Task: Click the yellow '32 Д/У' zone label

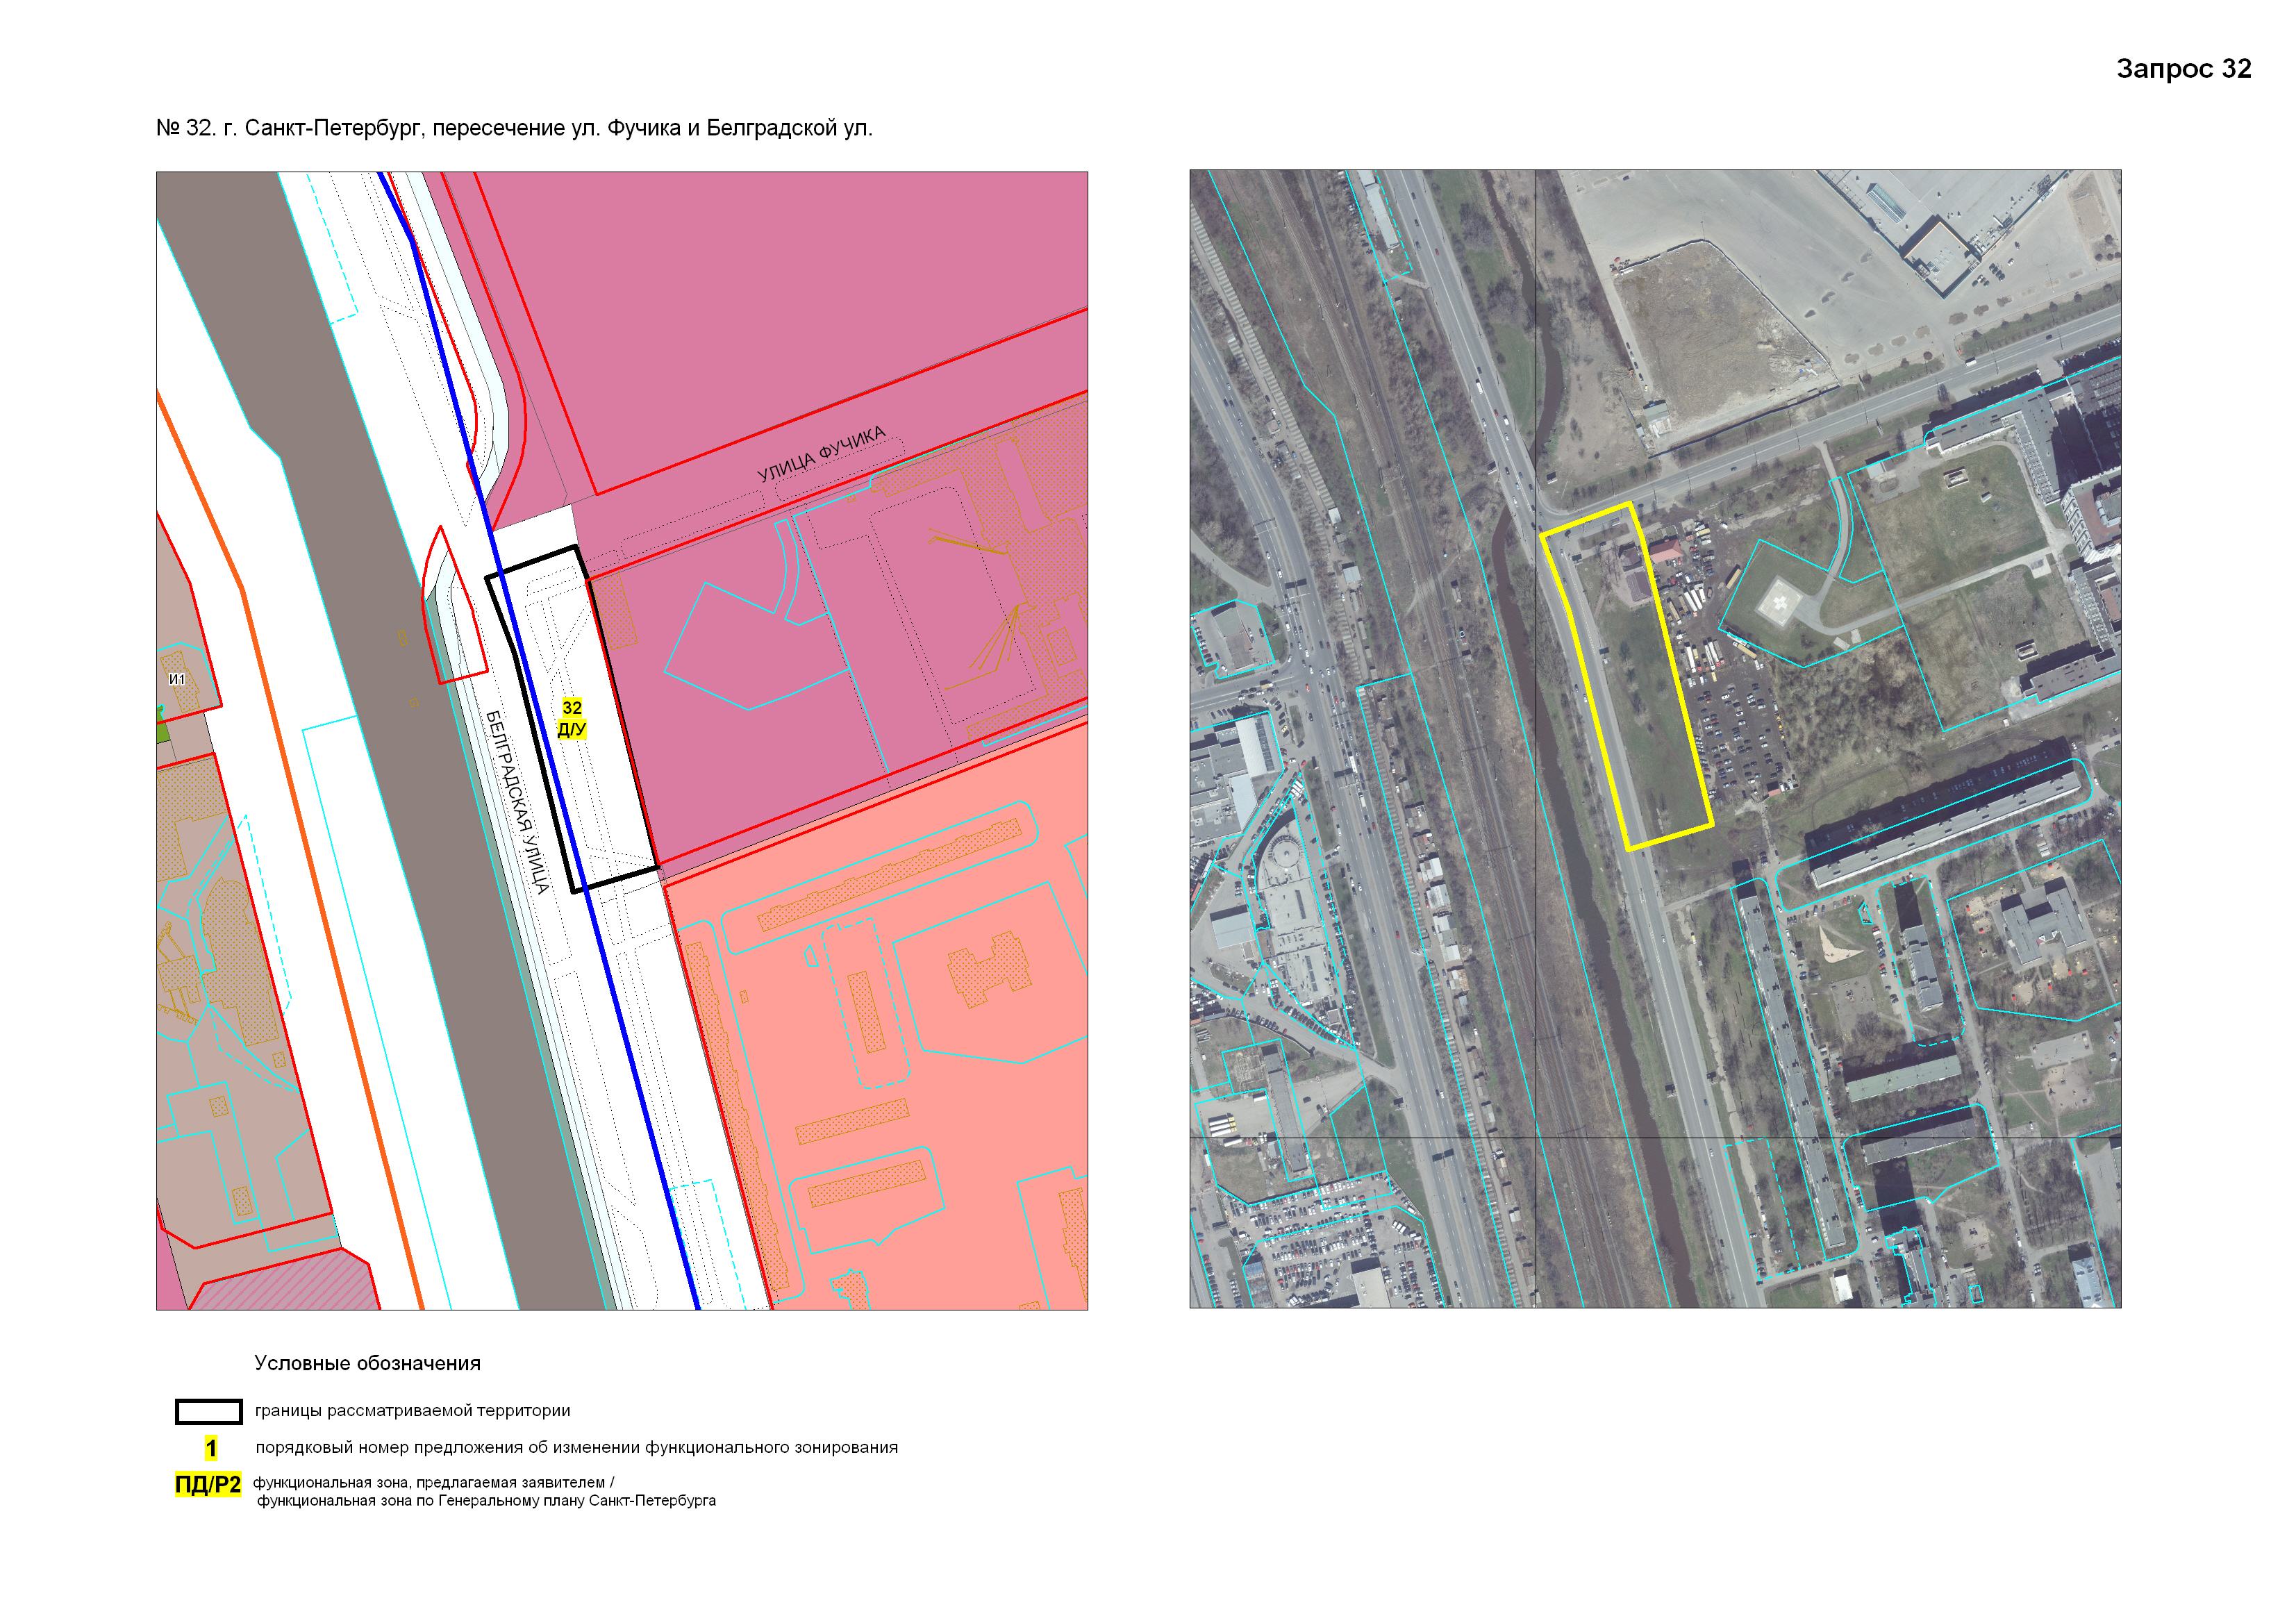Action: 572,719
